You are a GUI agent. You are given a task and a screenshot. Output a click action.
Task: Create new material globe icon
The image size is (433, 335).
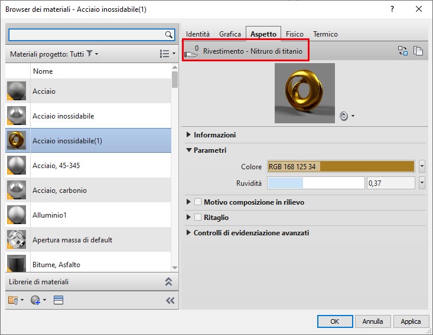35,300
